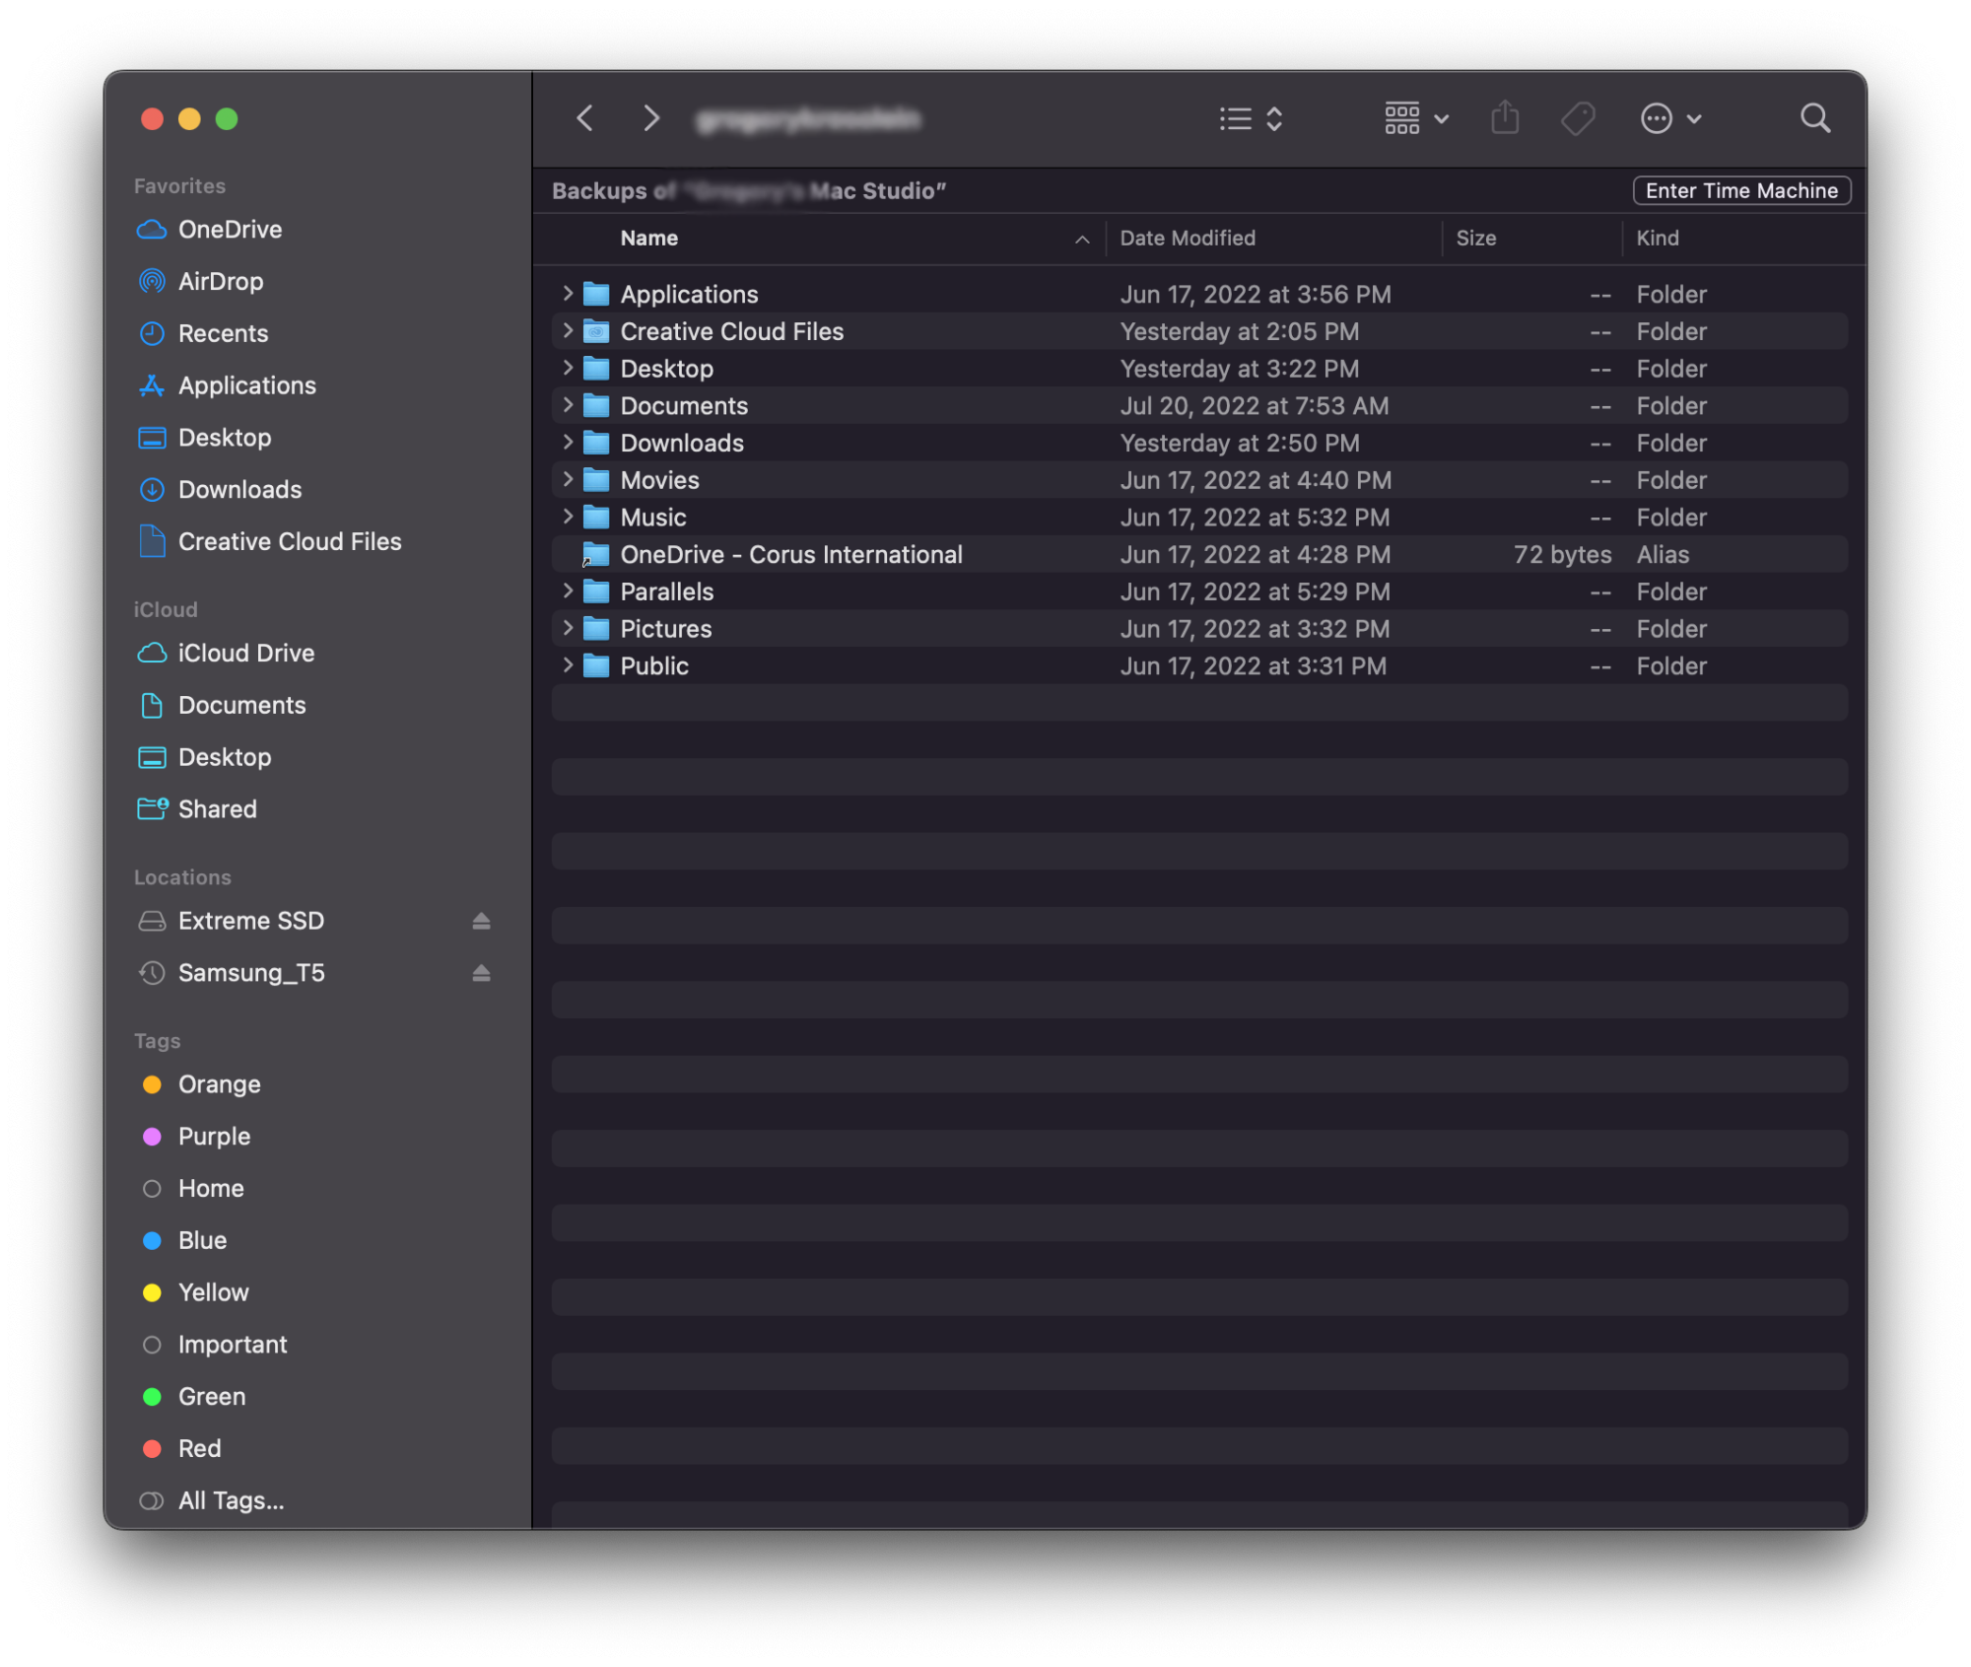The image size is (1971, 1667).
Task: Eject the Samsung_T5 drive
Action: pos(481,973)
